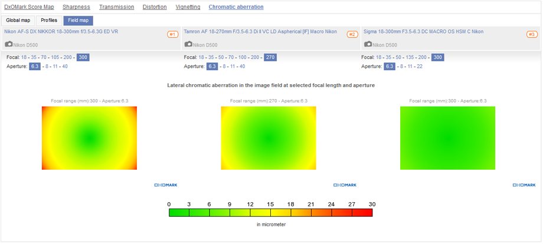Switch to the Sharpness tab
The height and width of the screenshot is (244, 543).
(76, 7)
